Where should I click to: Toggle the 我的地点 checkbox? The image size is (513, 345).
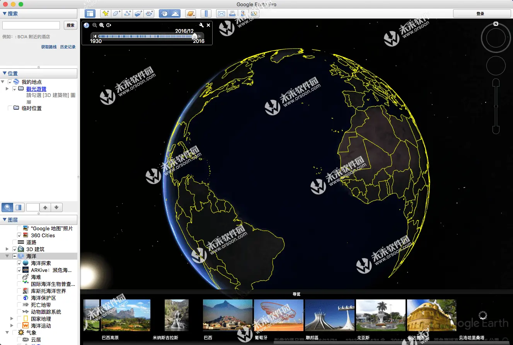click(x=10, y=82)
